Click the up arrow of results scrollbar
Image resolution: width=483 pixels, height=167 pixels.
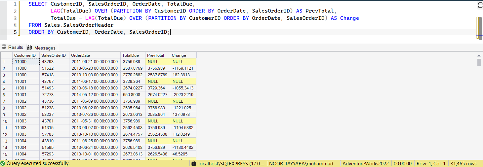pos(479,55)
